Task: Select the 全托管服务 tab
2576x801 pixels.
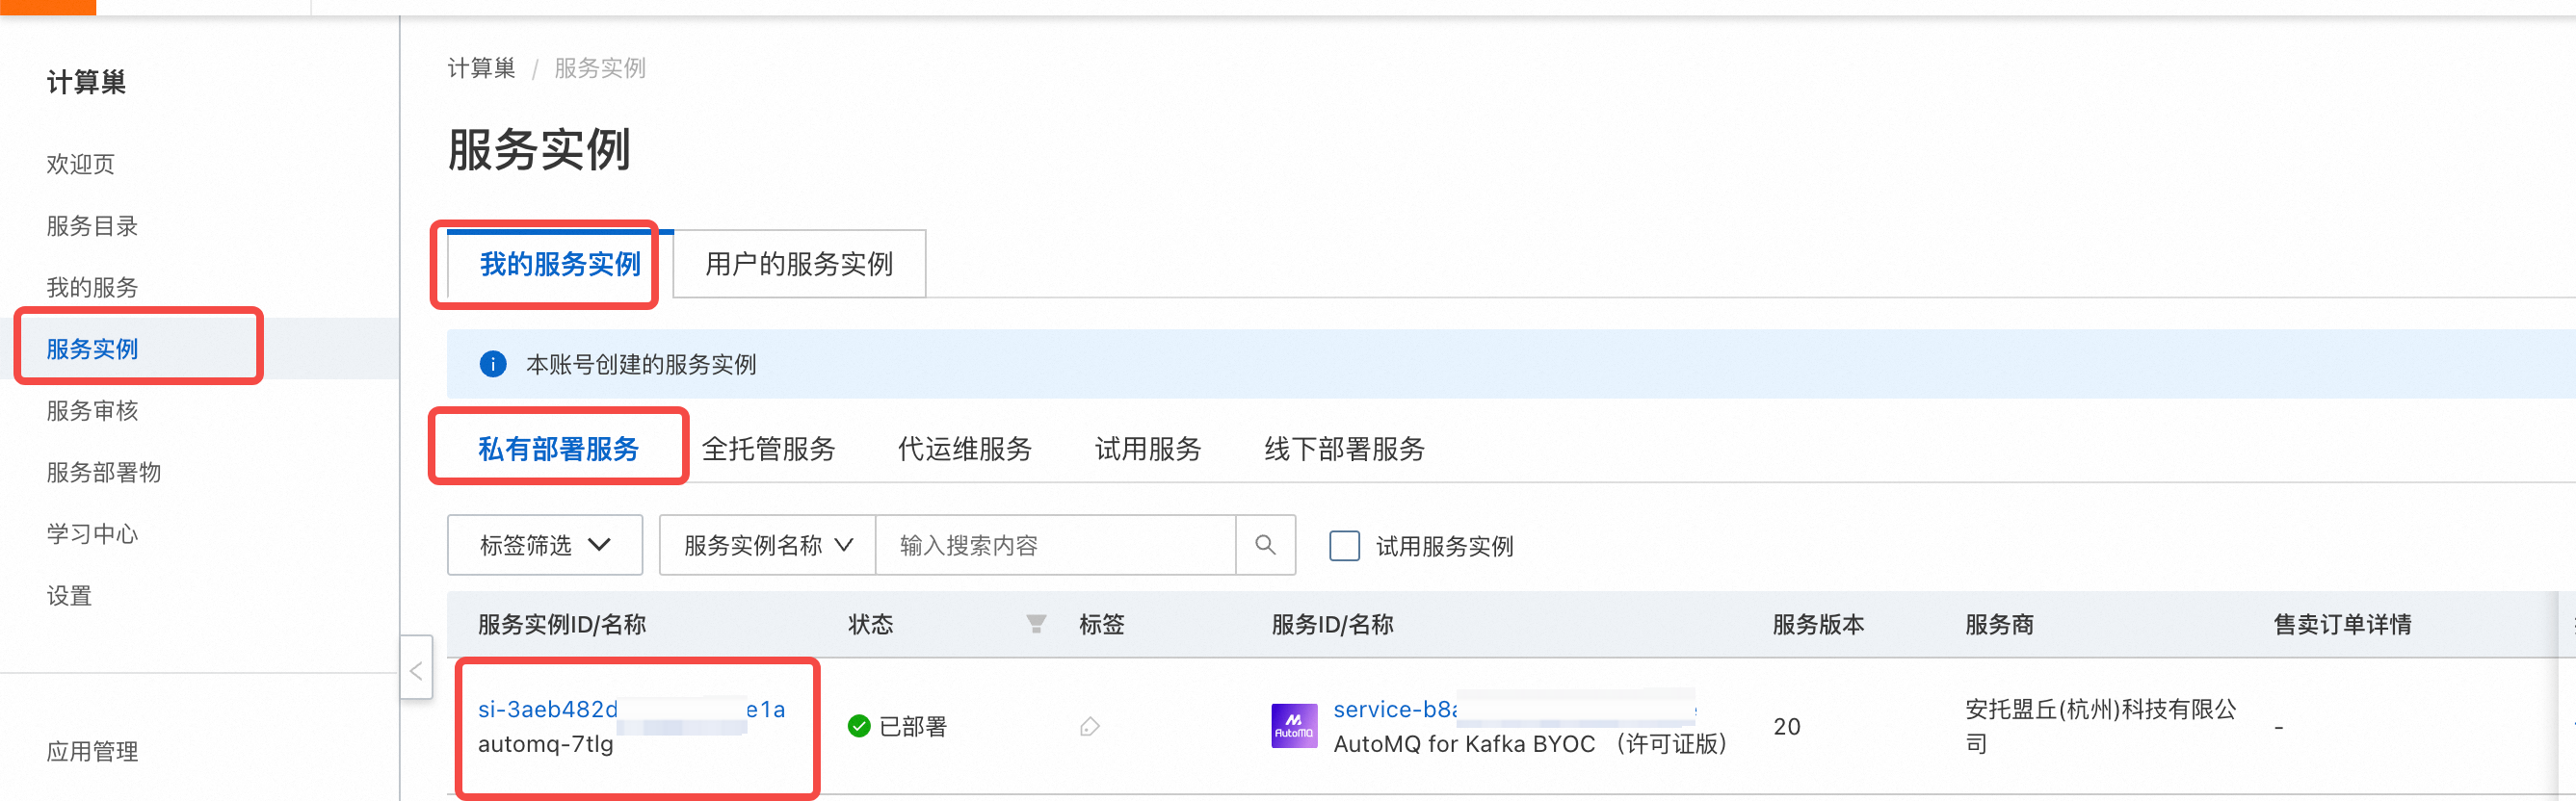Action: [x=768, y=449]
